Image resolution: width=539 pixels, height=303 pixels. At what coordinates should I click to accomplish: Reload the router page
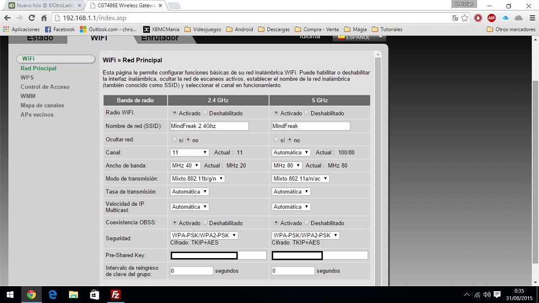pos(31,18)
